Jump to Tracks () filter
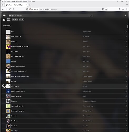 (22, 20)
